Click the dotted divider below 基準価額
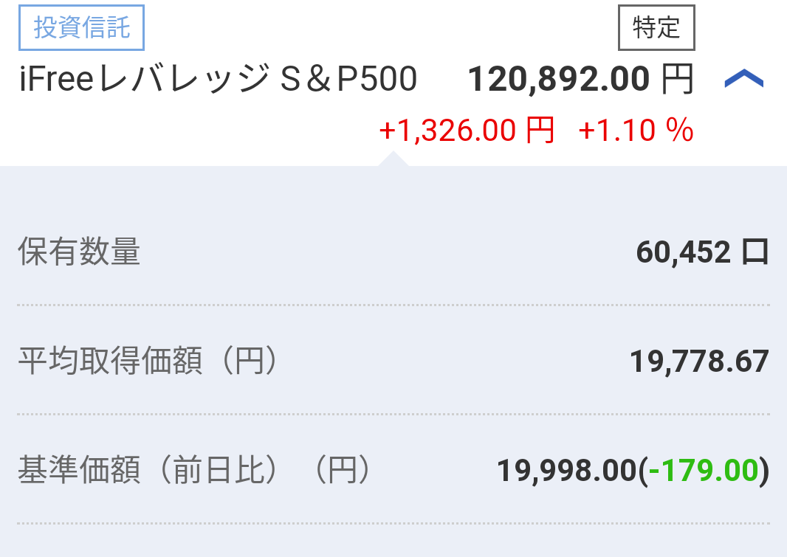787x557 pixels. [x=393, y=523]
